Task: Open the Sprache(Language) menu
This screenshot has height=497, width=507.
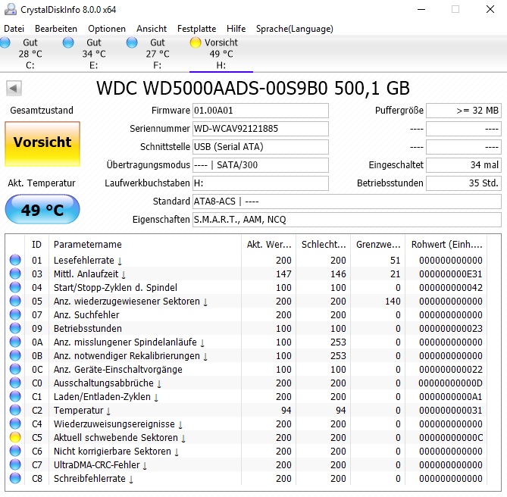Action: tap(295, 29)
